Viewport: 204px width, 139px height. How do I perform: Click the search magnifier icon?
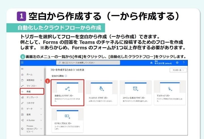[59, 63]
